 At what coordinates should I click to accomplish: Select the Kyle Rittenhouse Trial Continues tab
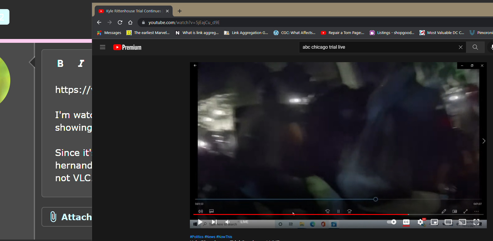point(133,11)
